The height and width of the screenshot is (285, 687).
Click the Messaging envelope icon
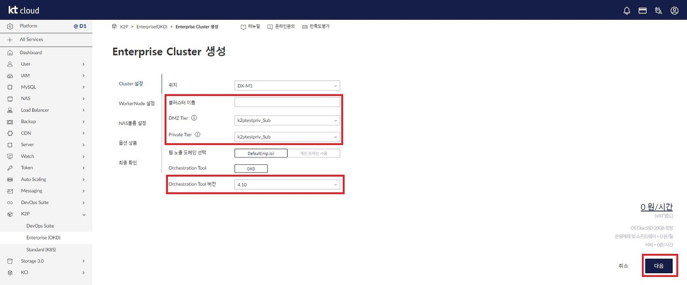click(x=10, y=191)
